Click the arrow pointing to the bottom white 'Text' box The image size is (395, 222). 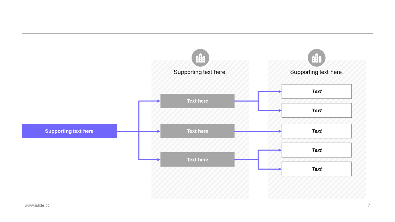coord(270,169)
